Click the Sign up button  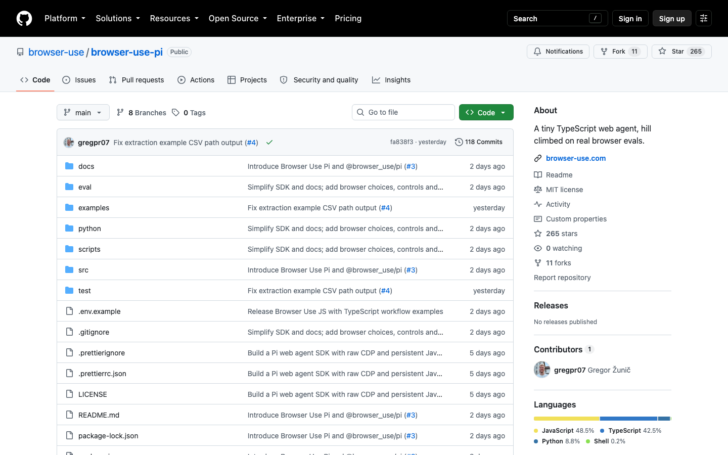coord(672,18)
